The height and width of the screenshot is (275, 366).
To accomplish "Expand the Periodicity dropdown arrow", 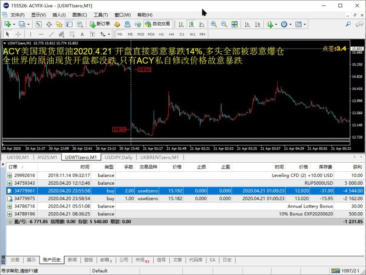I will point(291,24).
